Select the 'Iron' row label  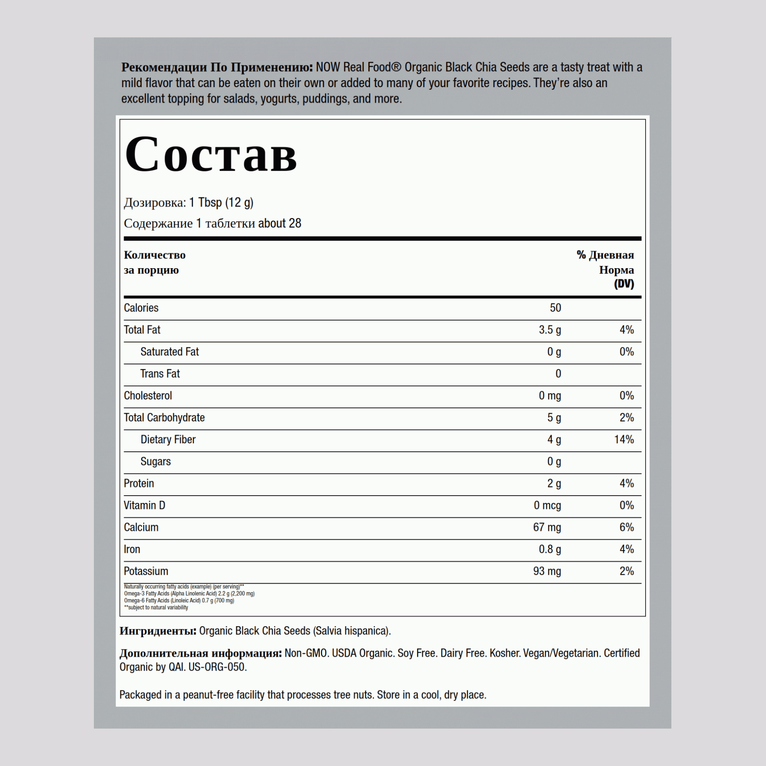click(132, 549)
